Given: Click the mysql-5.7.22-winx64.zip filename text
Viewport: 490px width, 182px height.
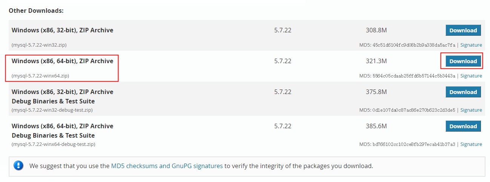Looking at the screenshot, I should 40,76.
